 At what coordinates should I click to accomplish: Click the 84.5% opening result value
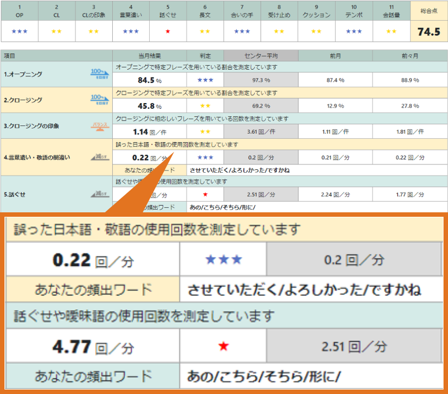coord(149,80)
